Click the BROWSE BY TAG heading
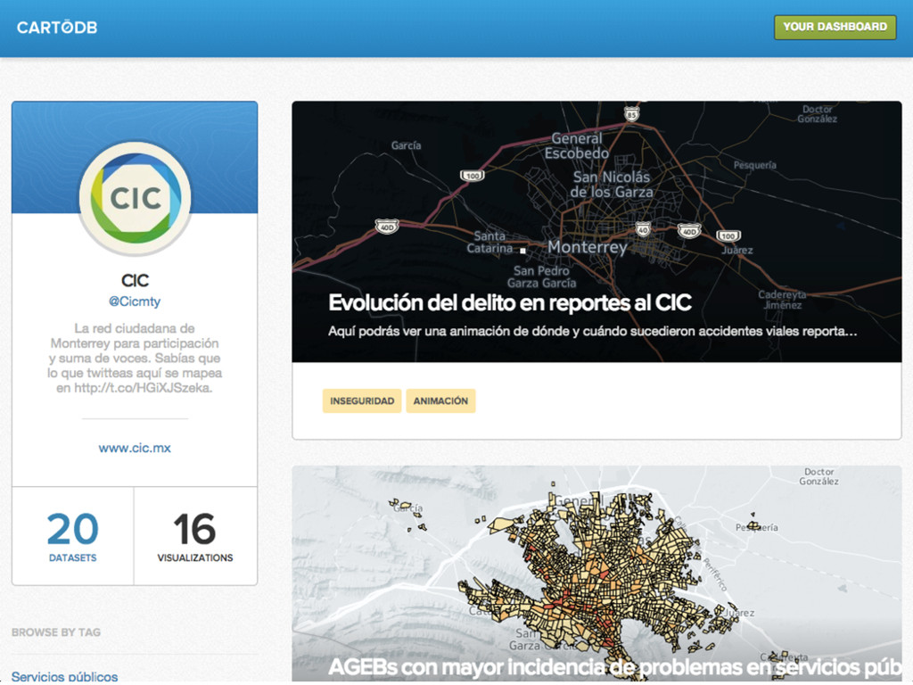 (56, 632)
